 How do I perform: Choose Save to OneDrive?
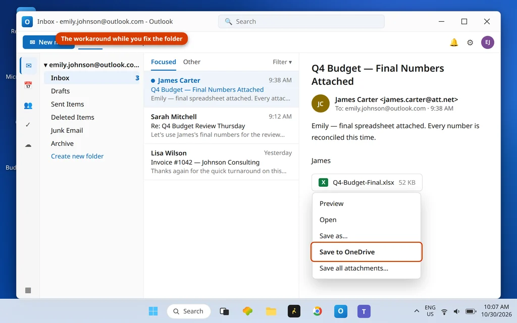click(367, 252)
